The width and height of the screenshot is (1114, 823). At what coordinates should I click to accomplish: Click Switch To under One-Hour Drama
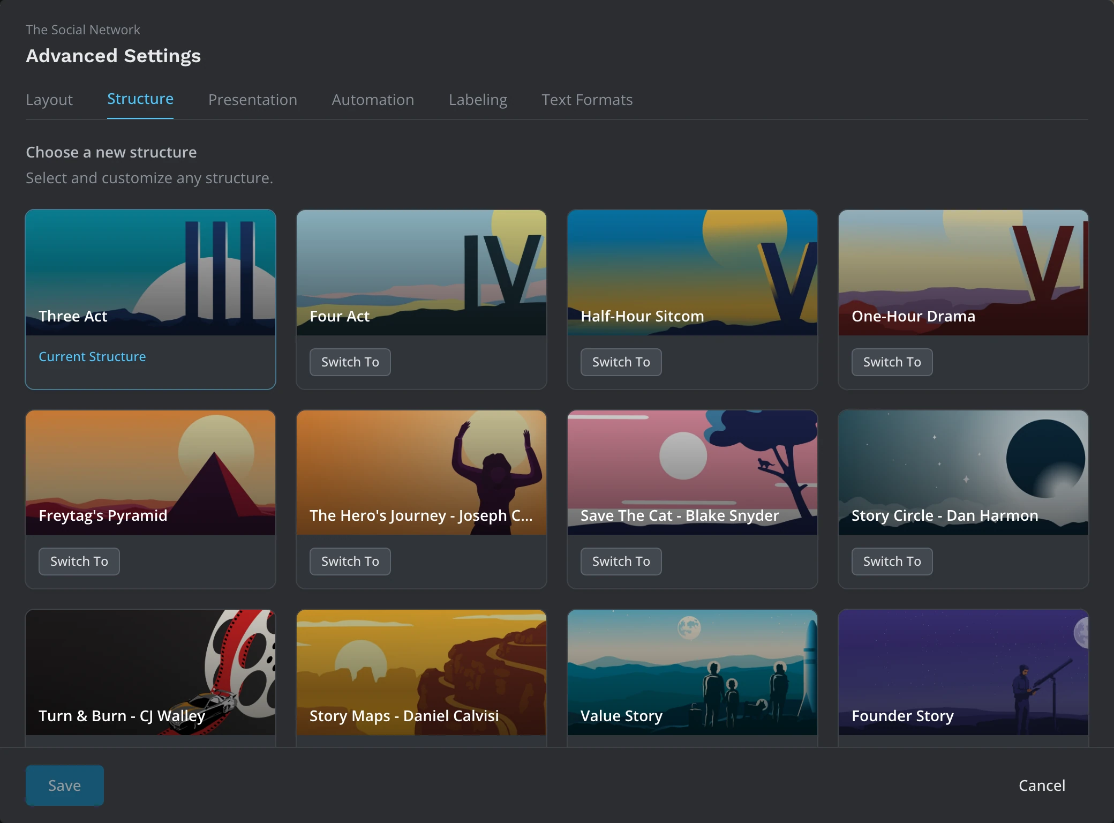point(892,362)
